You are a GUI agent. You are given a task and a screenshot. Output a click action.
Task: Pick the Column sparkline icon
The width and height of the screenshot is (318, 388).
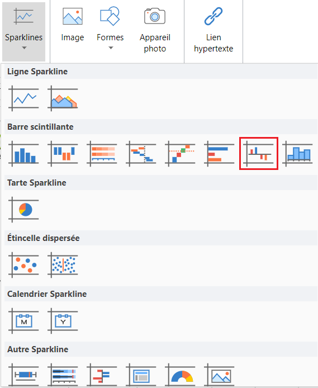pos(23,154)
